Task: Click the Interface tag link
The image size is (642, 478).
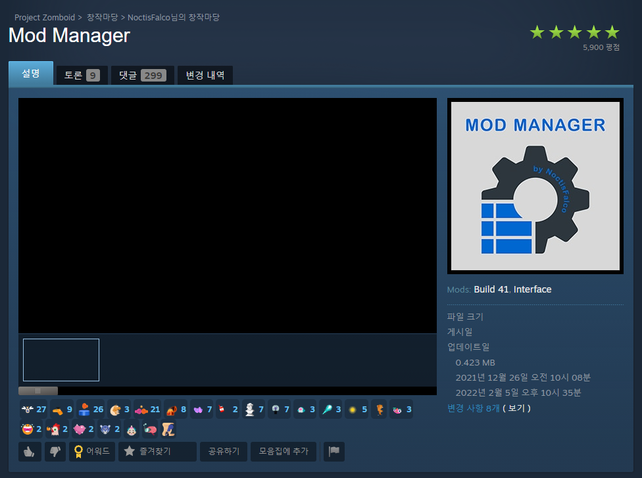Action: tap(532, 289)
